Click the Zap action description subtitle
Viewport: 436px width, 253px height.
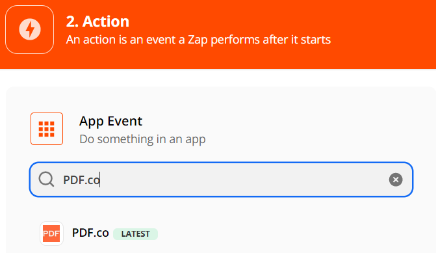click(x=198, y=40)
